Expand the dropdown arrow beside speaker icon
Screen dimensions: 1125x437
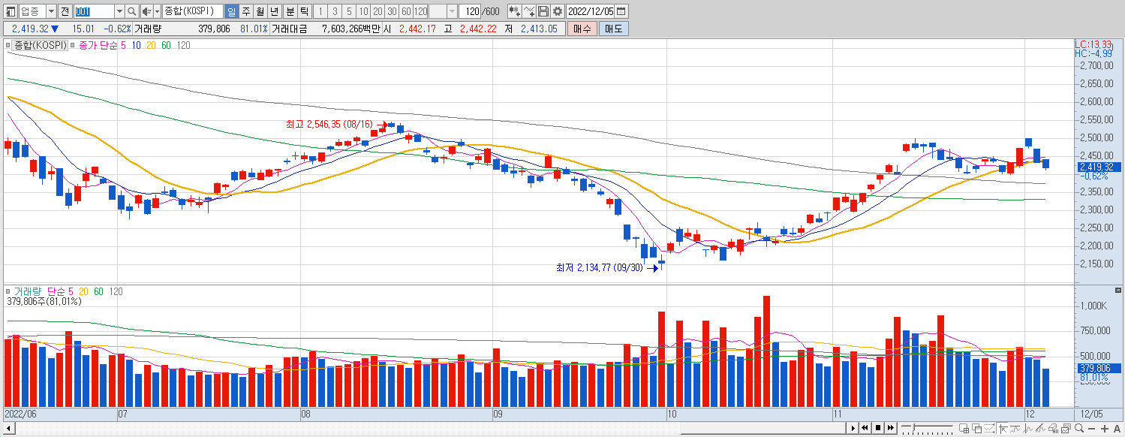point(158,11)
